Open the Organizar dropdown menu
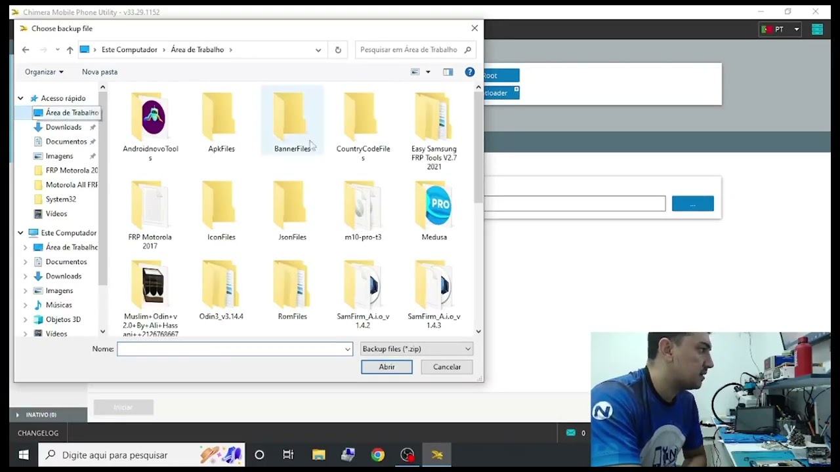 point(44,72)
